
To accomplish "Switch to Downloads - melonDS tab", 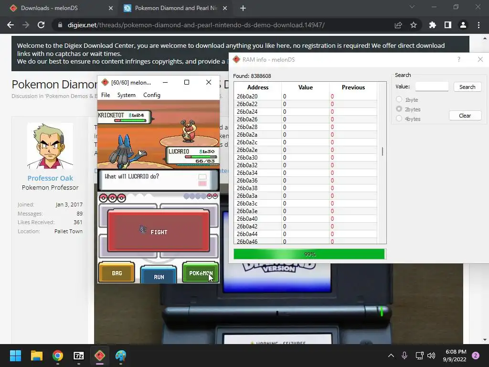I will point(59,8).
